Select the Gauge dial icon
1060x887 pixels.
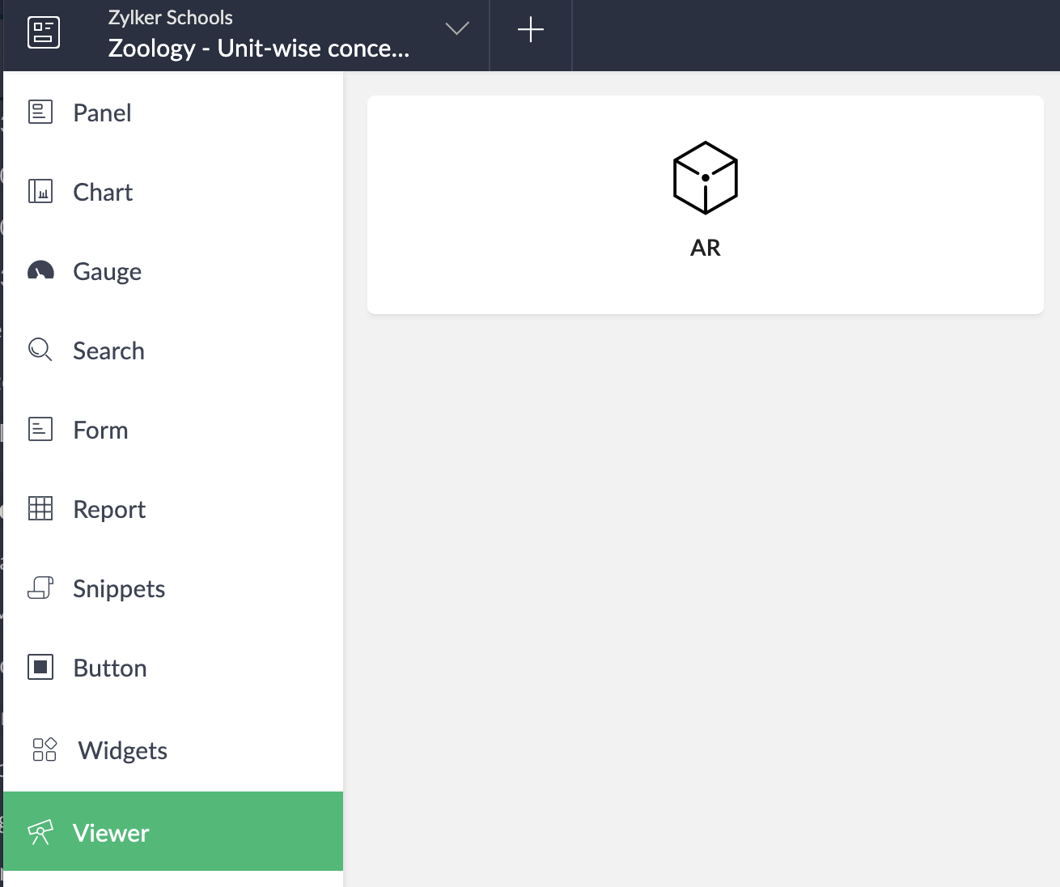(x=40, y=270)
